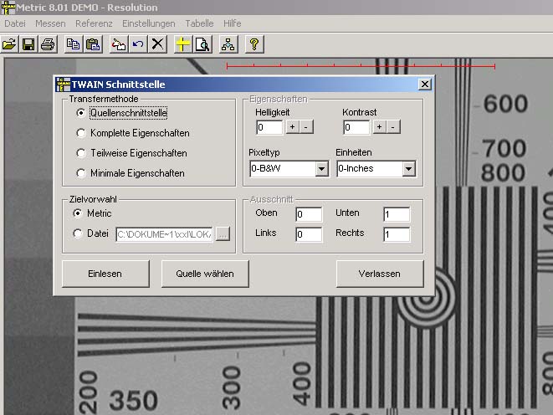The width and height of the screenshot is (553, 415).
Task: Click the Verlassen button
Action: pos(380,274)
